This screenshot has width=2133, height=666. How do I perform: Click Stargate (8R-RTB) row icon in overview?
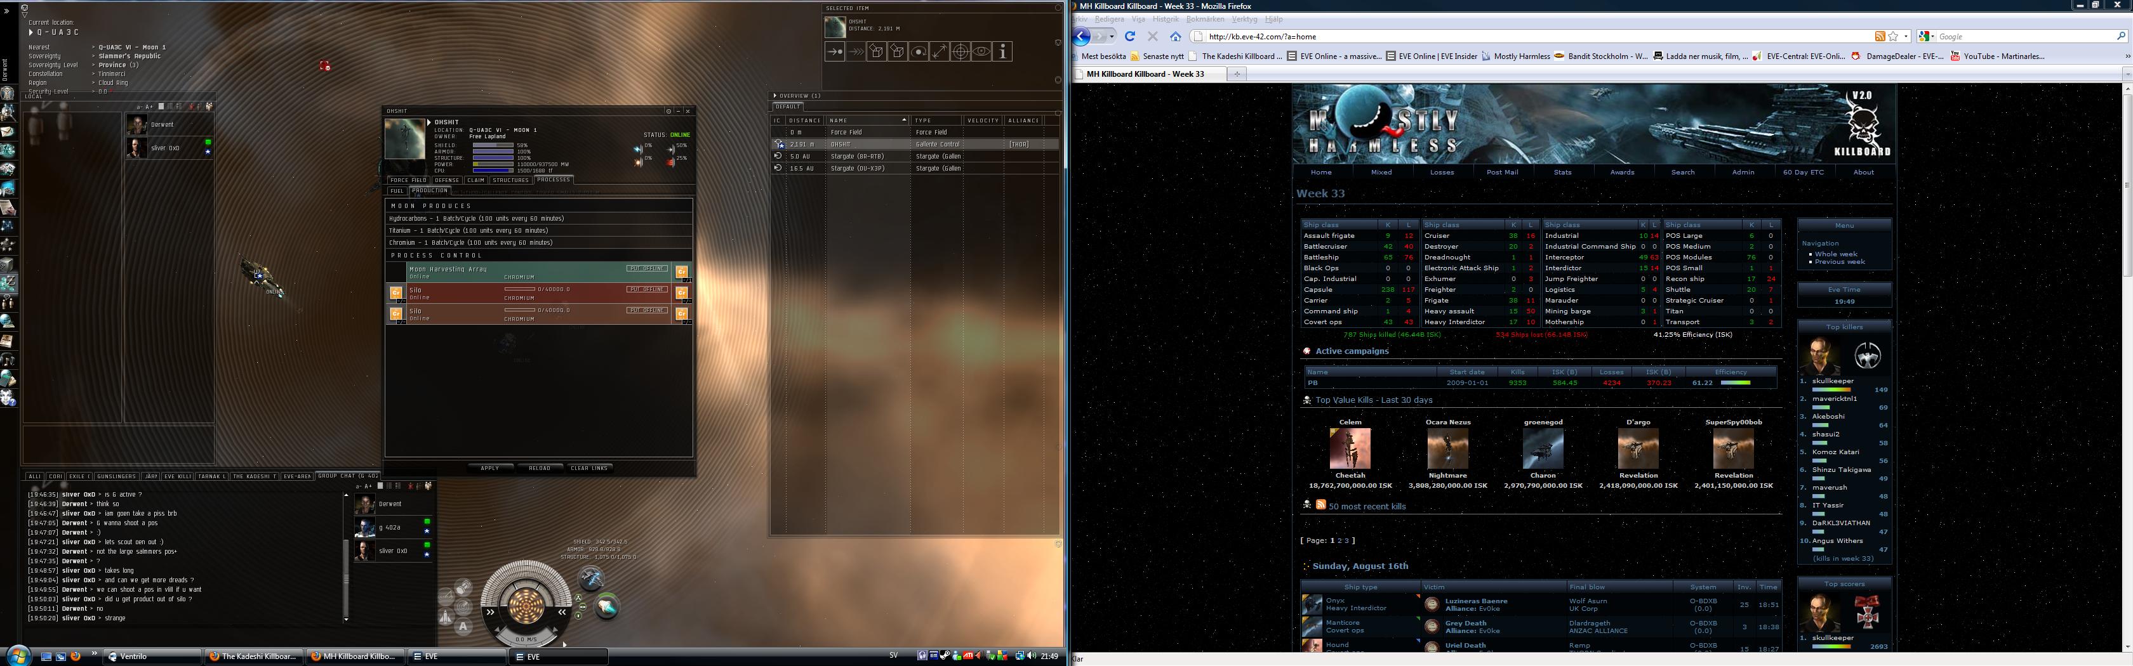point(778,155)
